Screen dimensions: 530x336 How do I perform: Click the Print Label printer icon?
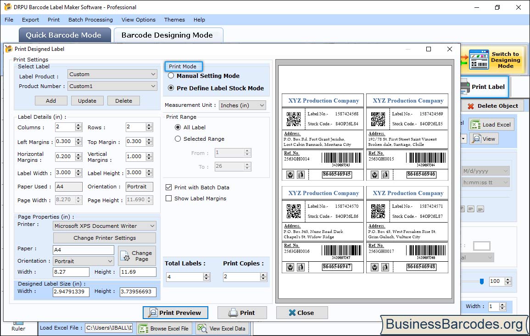465,87
